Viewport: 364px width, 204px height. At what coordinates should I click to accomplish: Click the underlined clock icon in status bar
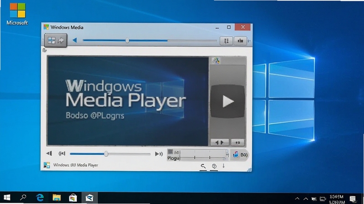pos(214,166)
